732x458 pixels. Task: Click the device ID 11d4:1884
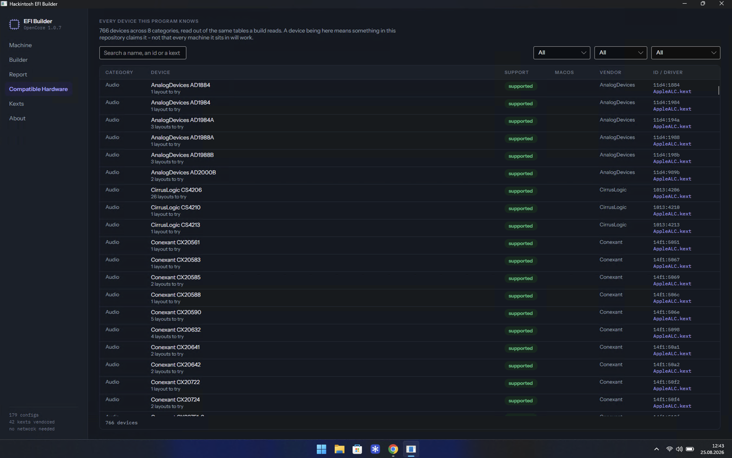click(666, 85)
